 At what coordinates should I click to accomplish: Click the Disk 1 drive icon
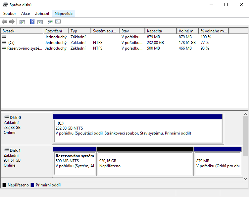click(x=7, y=150)
